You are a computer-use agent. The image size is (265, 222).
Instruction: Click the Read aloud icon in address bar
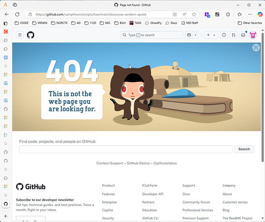click(185, 14)
